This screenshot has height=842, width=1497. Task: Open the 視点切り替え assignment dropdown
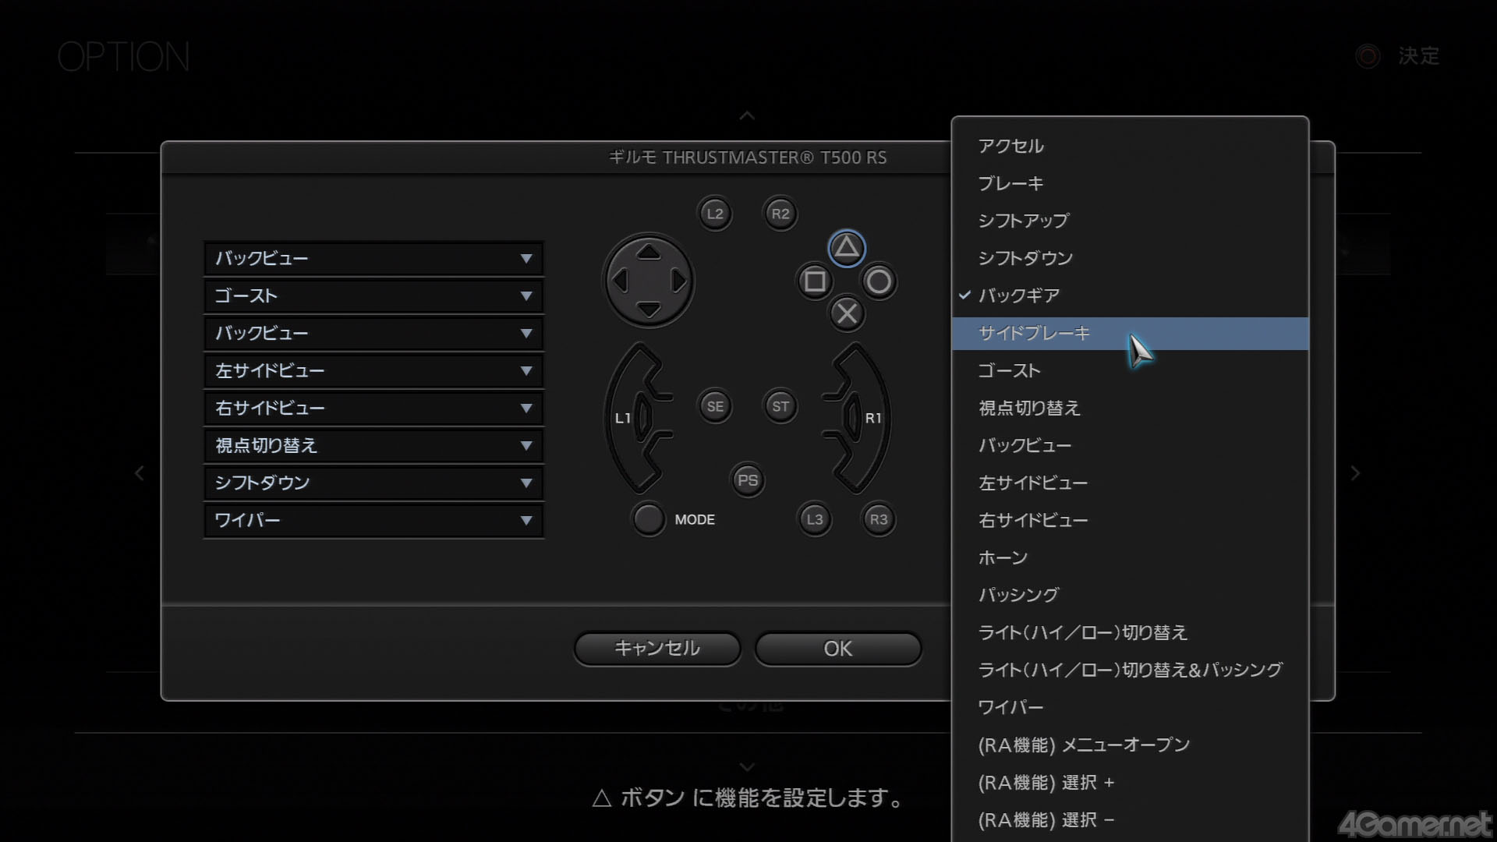373,446
